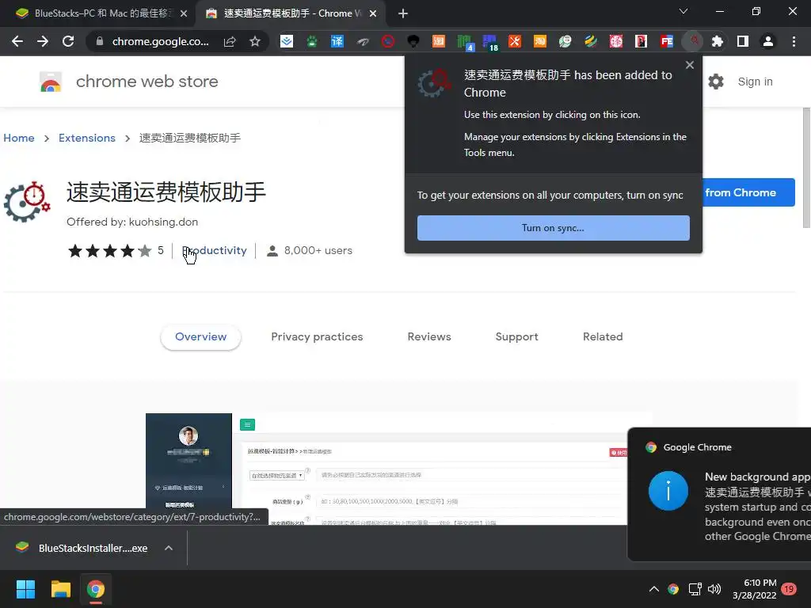Toggle the Chrome side panel
Viewport: 811px width, 608px height.
pyautogui.click(x=743, y=41)
